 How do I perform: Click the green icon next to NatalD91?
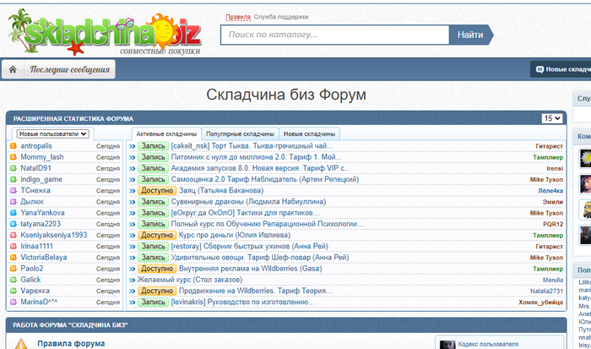click(13, 168)
